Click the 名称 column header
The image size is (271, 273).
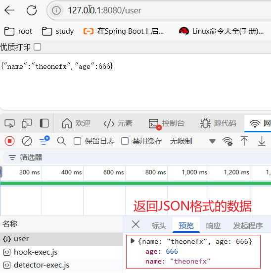coord(61,224)
